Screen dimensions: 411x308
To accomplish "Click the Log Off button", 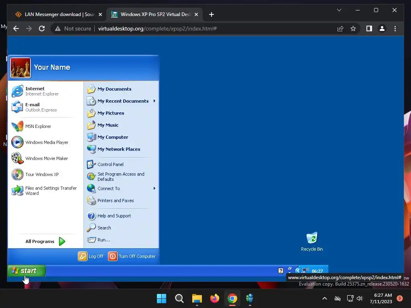I will coord(91,256).
